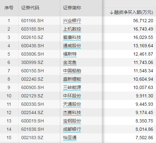Open the 金龙鱼 stock link
The height and width of the screenshot is (143, 156).
pyautogui.click(x=70, y=62)
